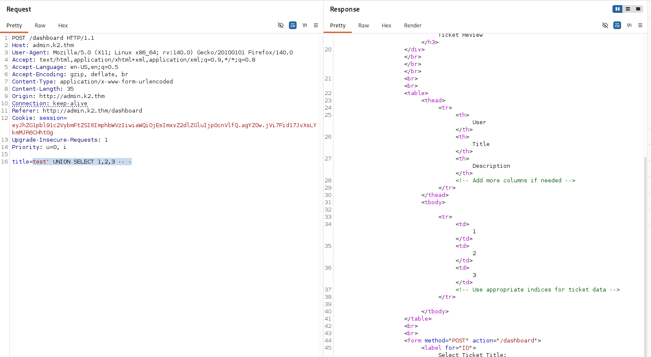Viewport: 651px width, 357px height.
Task: Click the '</h3>' closing tag in response
Action: [430, 42]
